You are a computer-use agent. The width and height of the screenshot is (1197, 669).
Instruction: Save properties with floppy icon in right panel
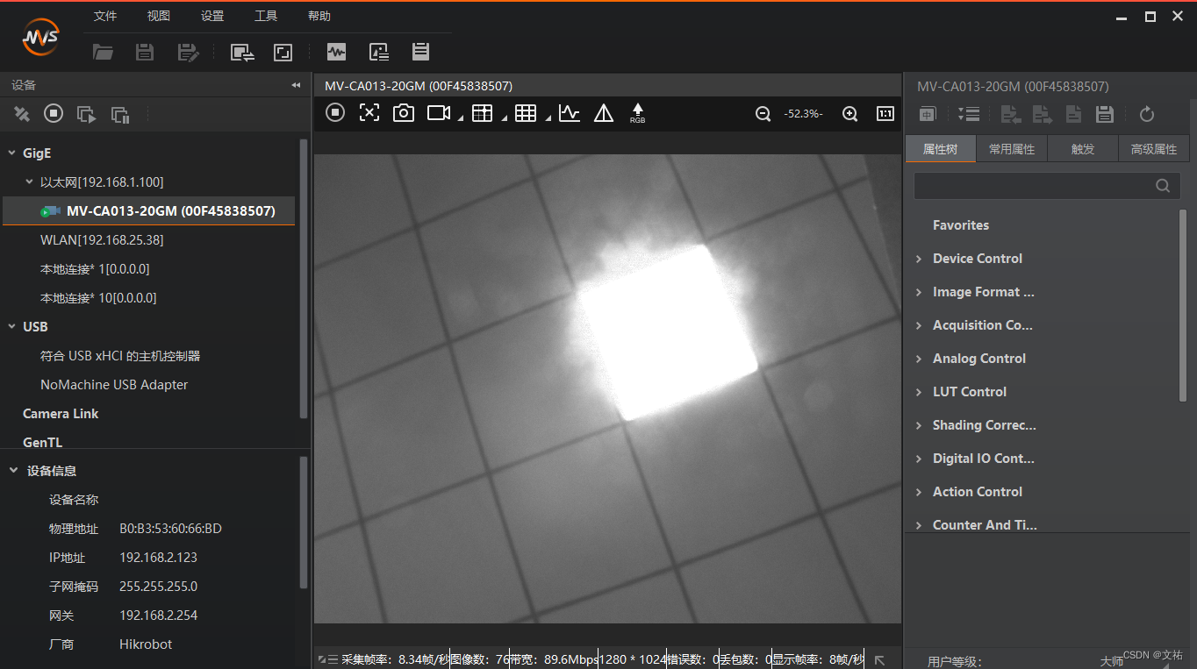click(1105, 114)
